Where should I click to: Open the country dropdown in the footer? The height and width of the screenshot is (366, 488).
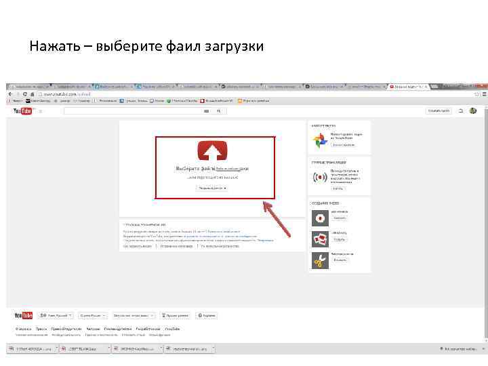tap(93, 316)
